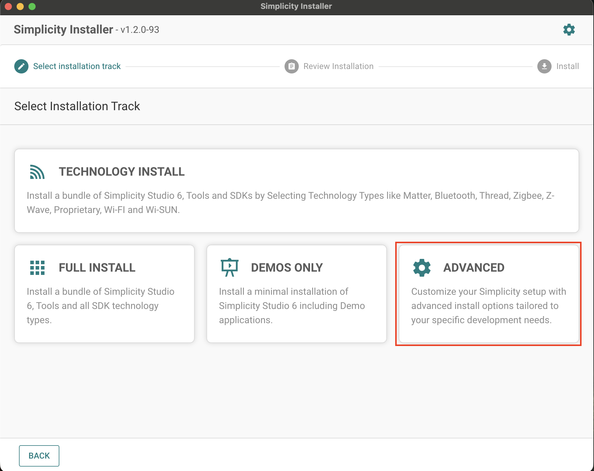The image size is (594, 471).
Task: Click the pencil icon for Select installation track
Action: click(21, 66)
